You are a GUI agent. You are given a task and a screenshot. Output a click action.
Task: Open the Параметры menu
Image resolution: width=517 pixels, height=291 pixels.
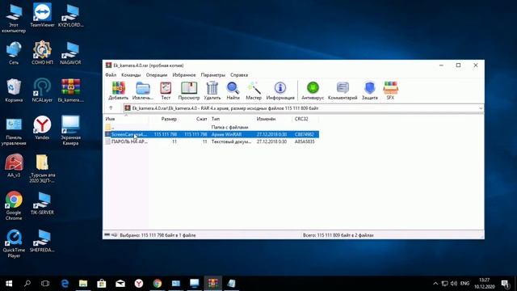click(213, 75)
